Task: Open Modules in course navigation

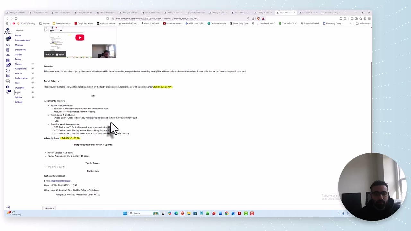Action: (19, 45)
